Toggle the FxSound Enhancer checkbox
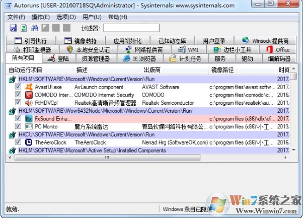 click(x=18, y=118)
